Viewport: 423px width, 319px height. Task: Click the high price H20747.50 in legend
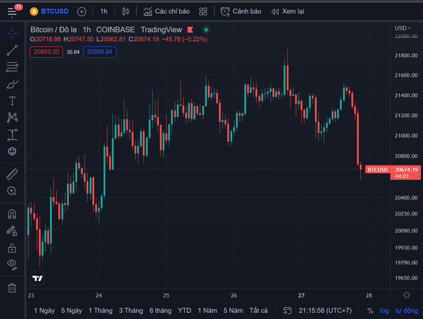coord(78,39)
